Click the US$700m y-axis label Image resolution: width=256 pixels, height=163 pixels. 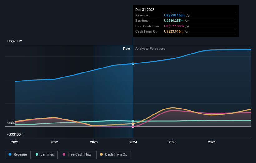pyautogui.click(x=15, y=41)
